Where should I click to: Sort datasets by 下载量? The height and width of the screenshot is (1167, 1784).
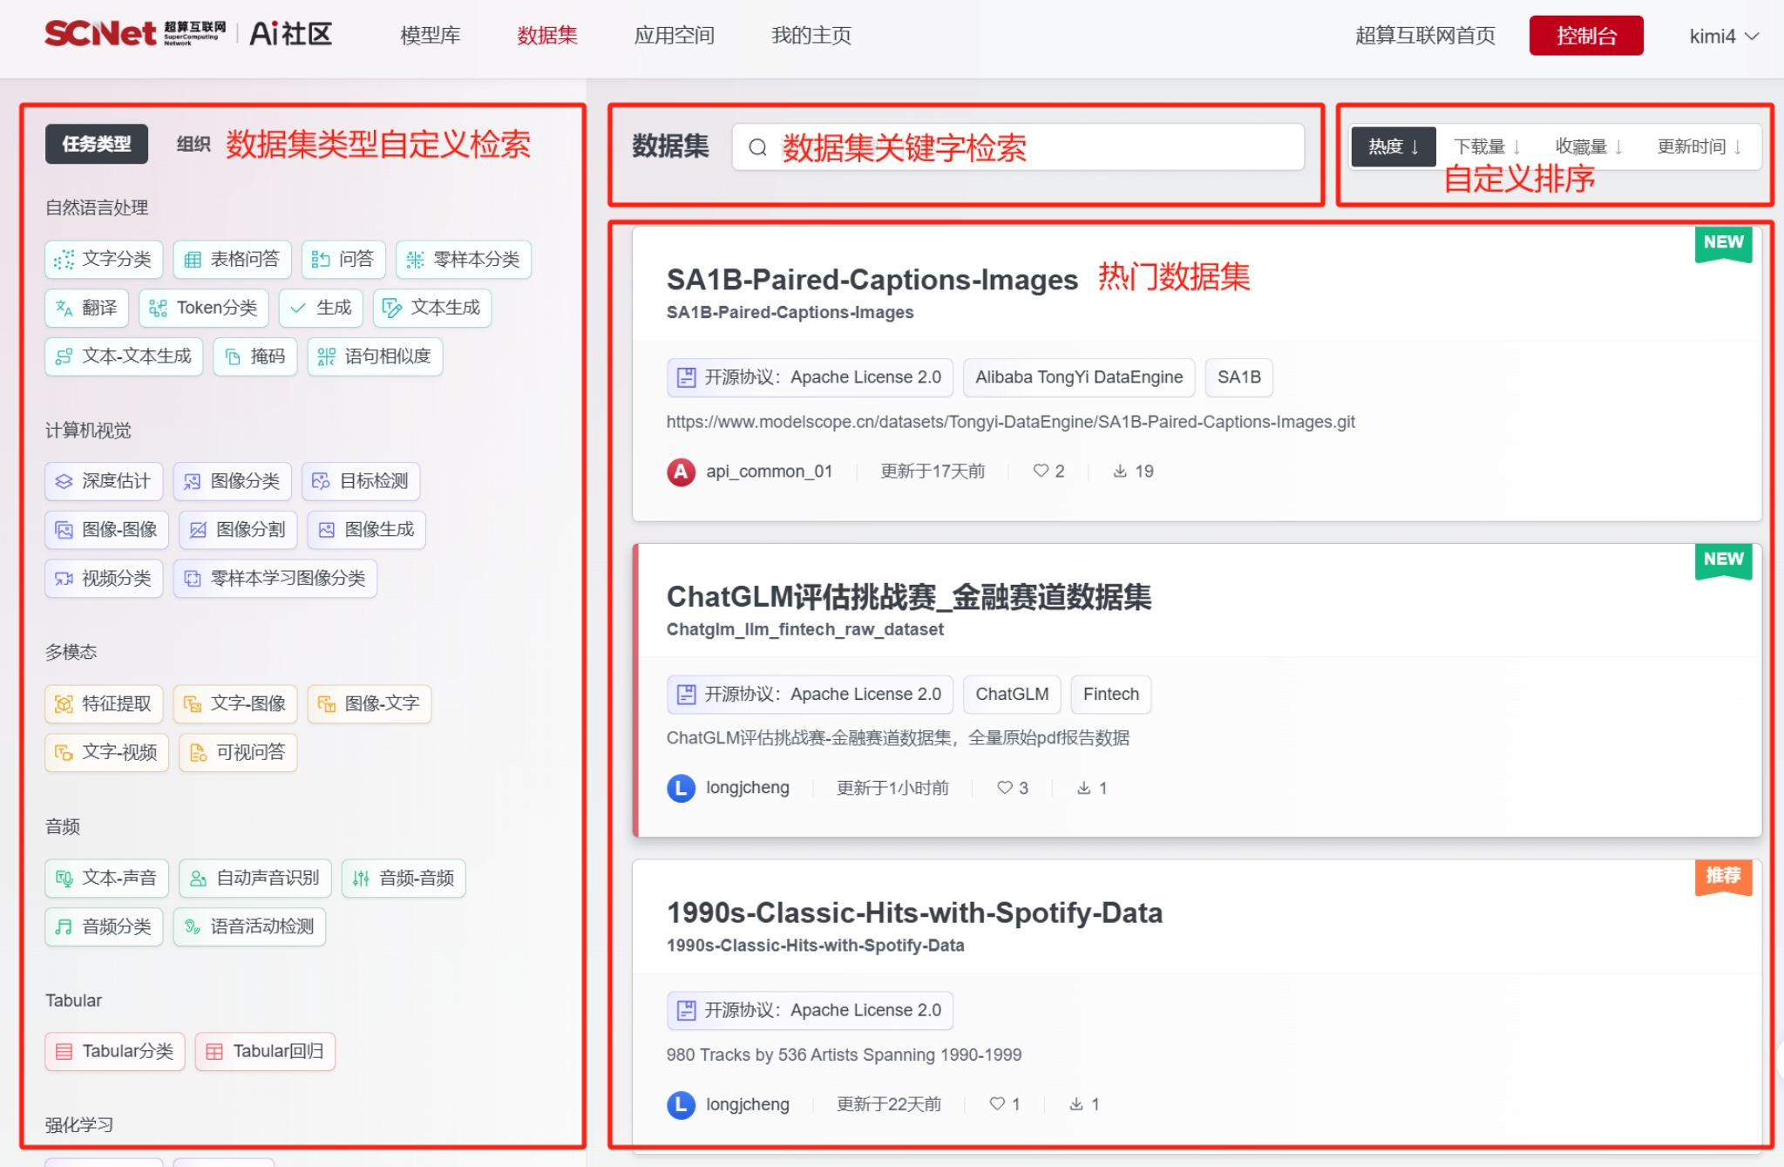click(x=1486, y=146)
